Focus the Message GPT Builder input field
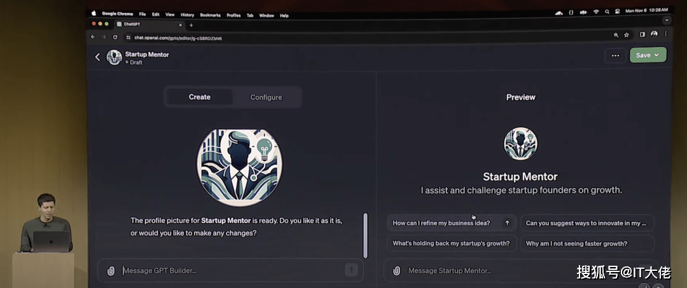 230,270
